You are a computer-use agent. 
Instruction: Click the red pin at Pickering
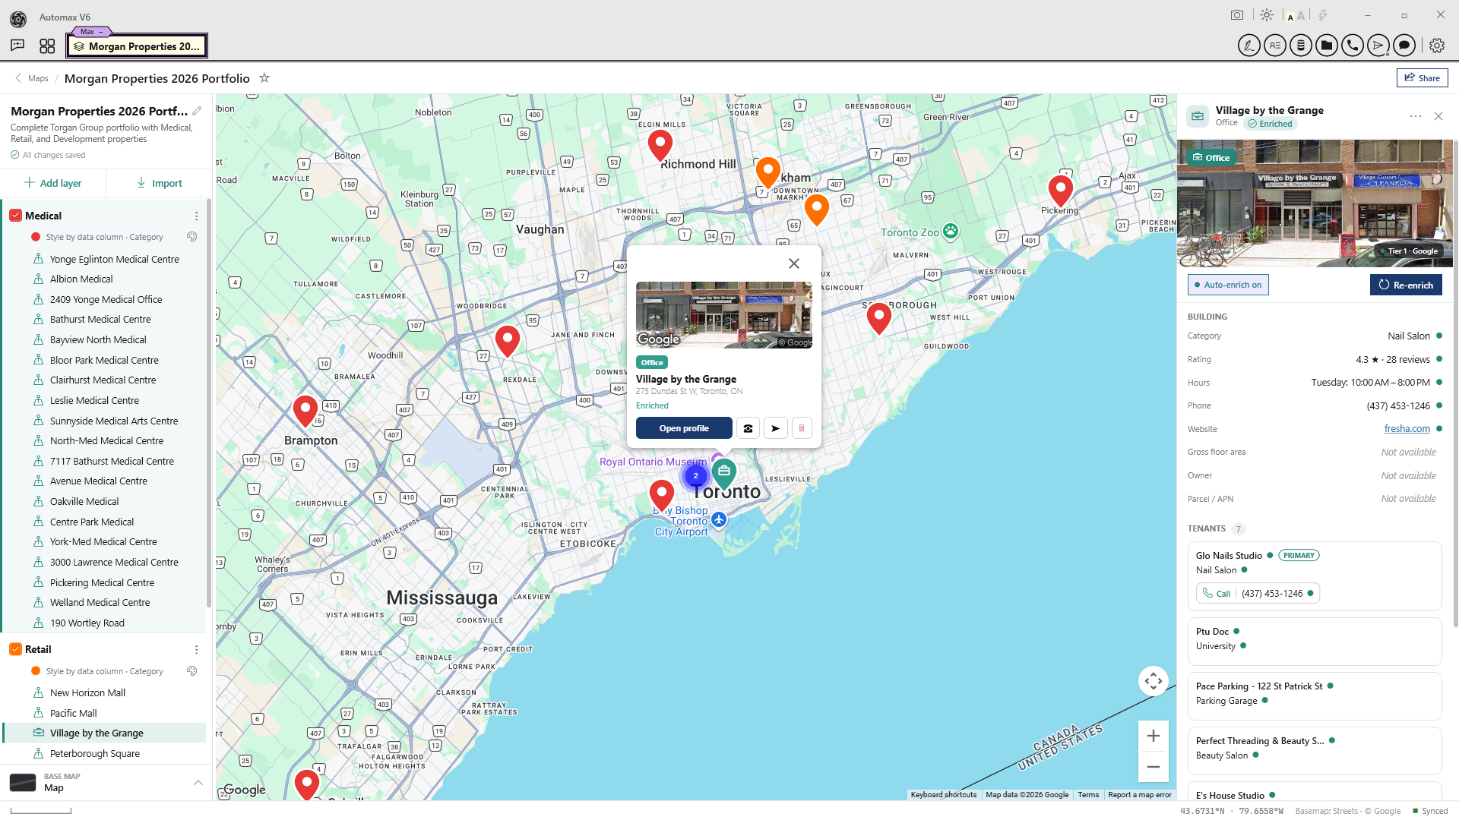(1061, 190)
